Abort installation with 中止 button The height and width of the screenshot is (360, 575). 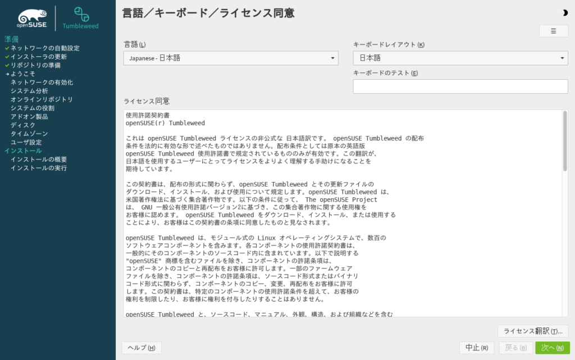pos(477,348)
